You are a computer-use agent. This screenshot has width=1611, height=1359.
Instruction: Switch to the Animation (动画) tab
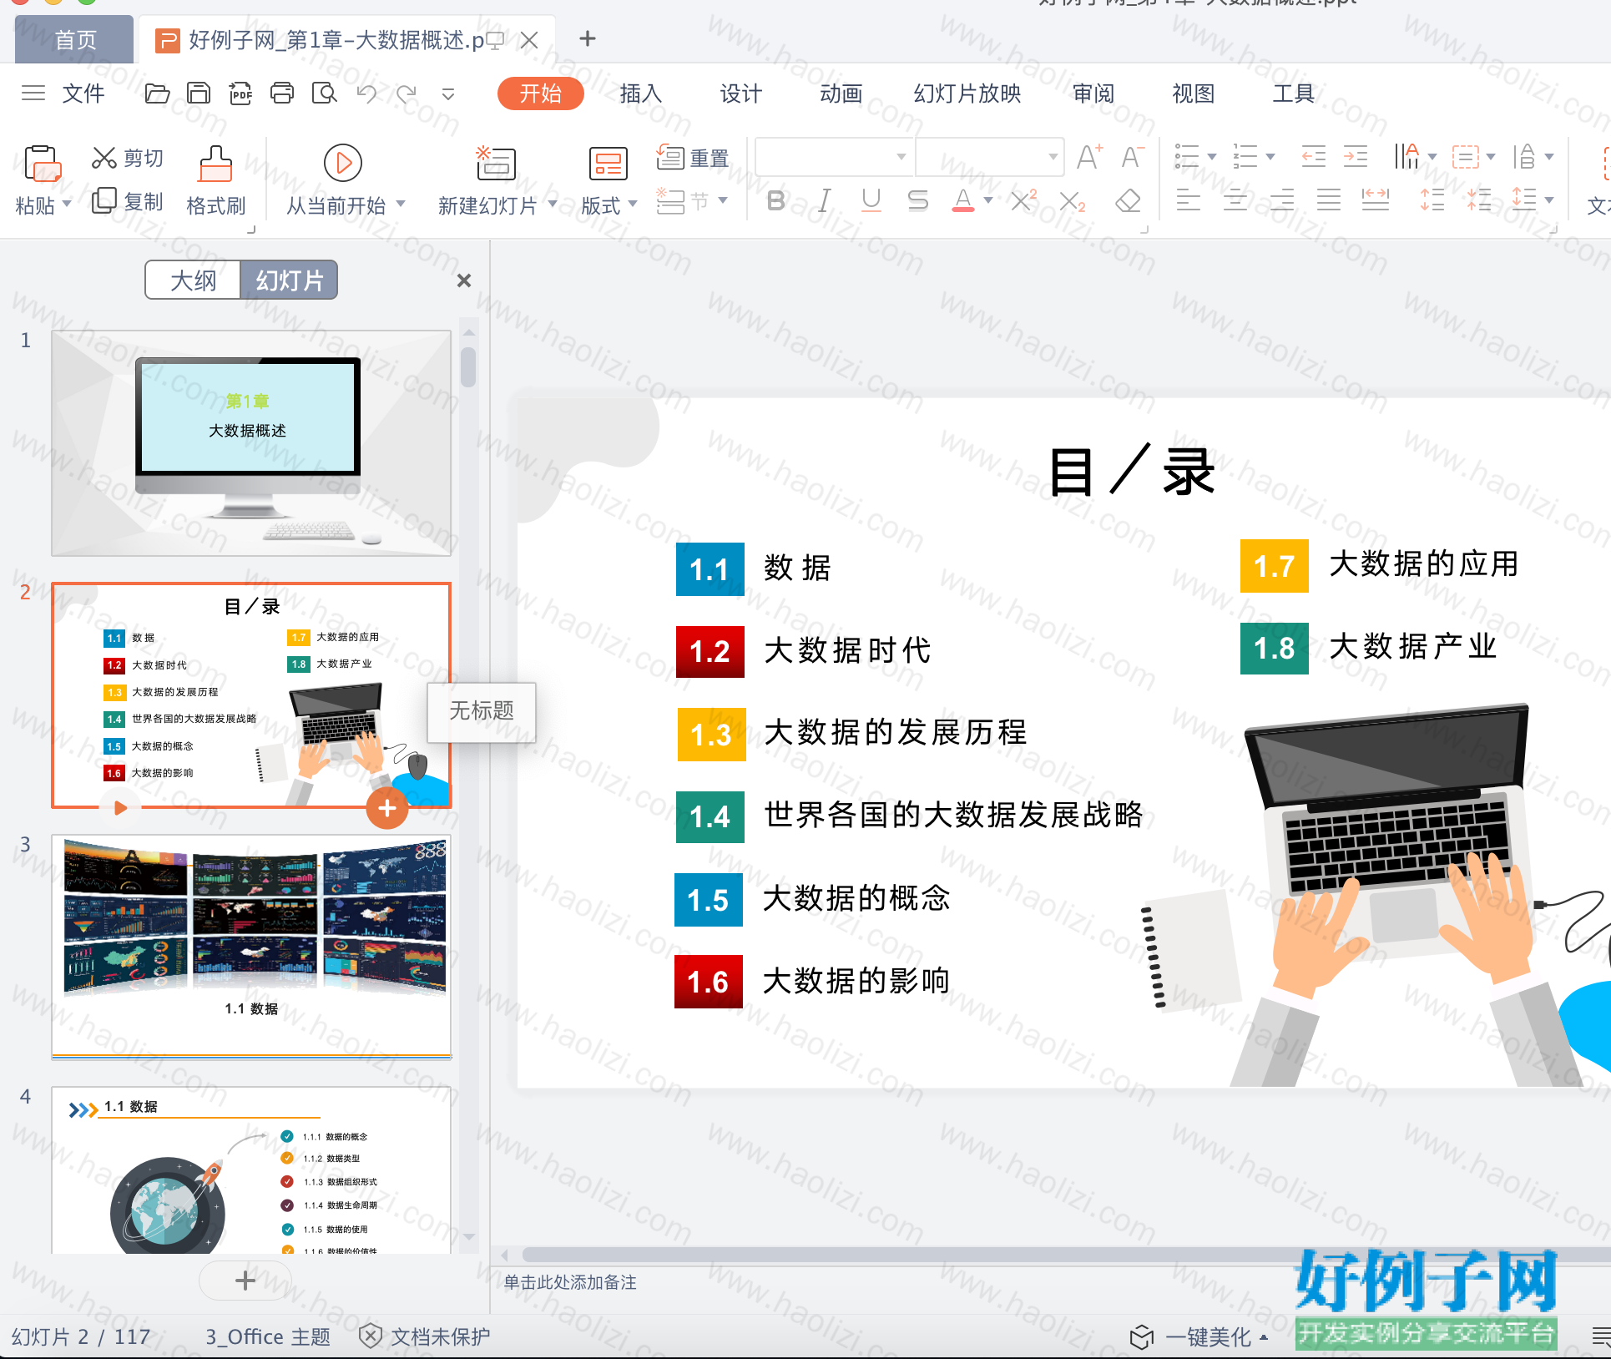pyautogui.click(x=841, y=93)
